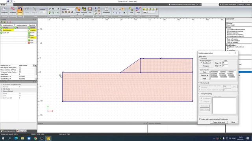Viewport: 252px width, 141px height.
Task: Expand the FE Model tree node
Action: [2, 89]
